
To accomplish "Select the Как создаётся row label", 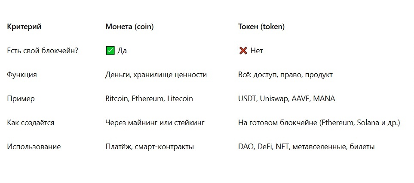I will click(31, 123).
